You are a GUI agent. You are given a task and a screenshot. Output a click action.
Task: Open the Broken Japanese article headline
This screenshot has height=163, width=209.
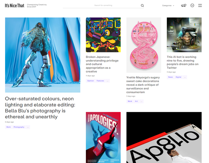pyautogui.click(x=102, y=64)
